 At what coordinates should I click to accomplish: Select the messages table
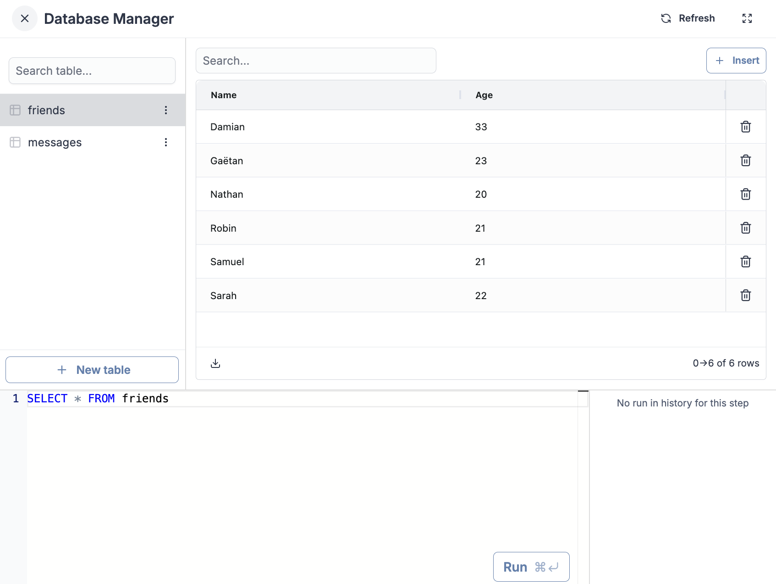[55, 143]
